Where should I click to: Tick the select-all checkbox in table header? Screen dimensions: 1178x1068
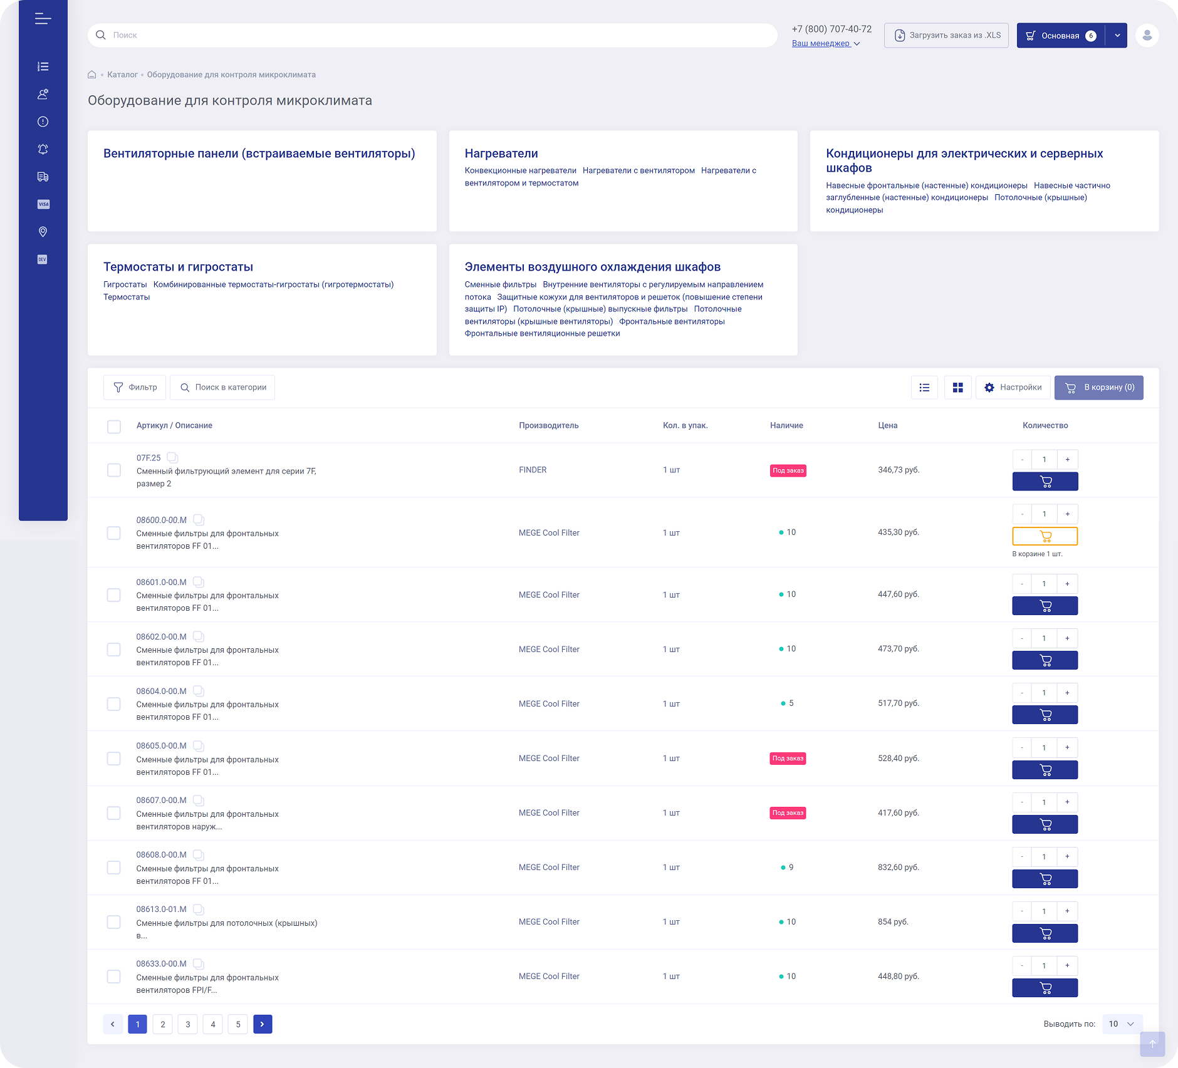(114, 427)
